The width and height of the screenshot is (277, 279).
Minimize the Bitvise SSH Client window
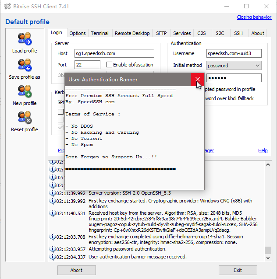pyautogui.click(x=227, y=7)
